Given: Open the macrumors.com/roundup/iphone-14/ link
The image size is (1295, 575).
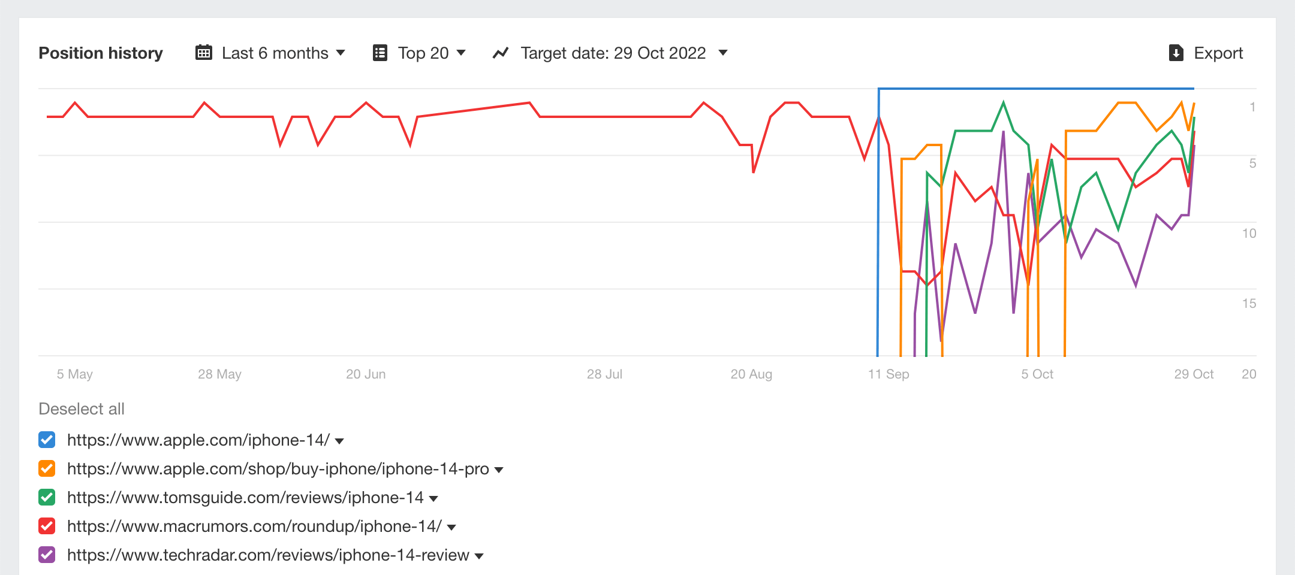Looking at the screenshot, I should [x=254, y=526].
